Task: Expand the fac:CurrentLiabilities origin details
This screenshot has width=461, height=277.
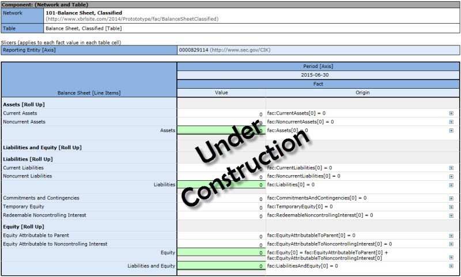Action: (451, 168)
